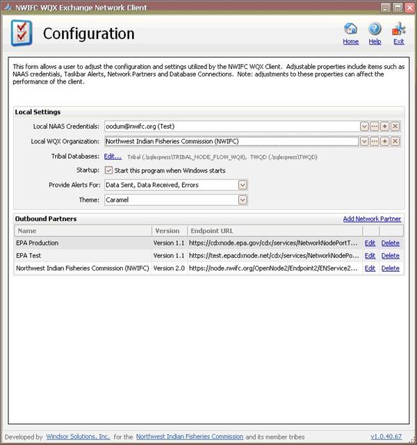Open the Theme dropdown showing Caramel
The width and height of the screenshot is (417, 445).
point(243,200)
